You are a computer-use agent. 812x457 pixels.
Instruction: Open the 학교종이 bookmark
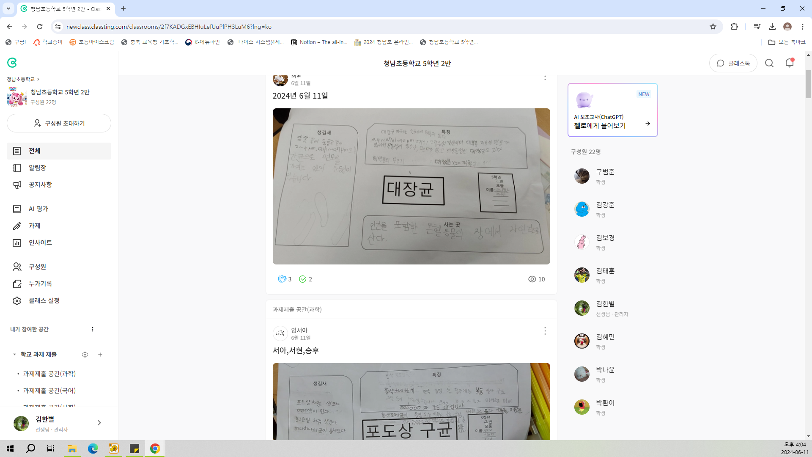point(48,42)
